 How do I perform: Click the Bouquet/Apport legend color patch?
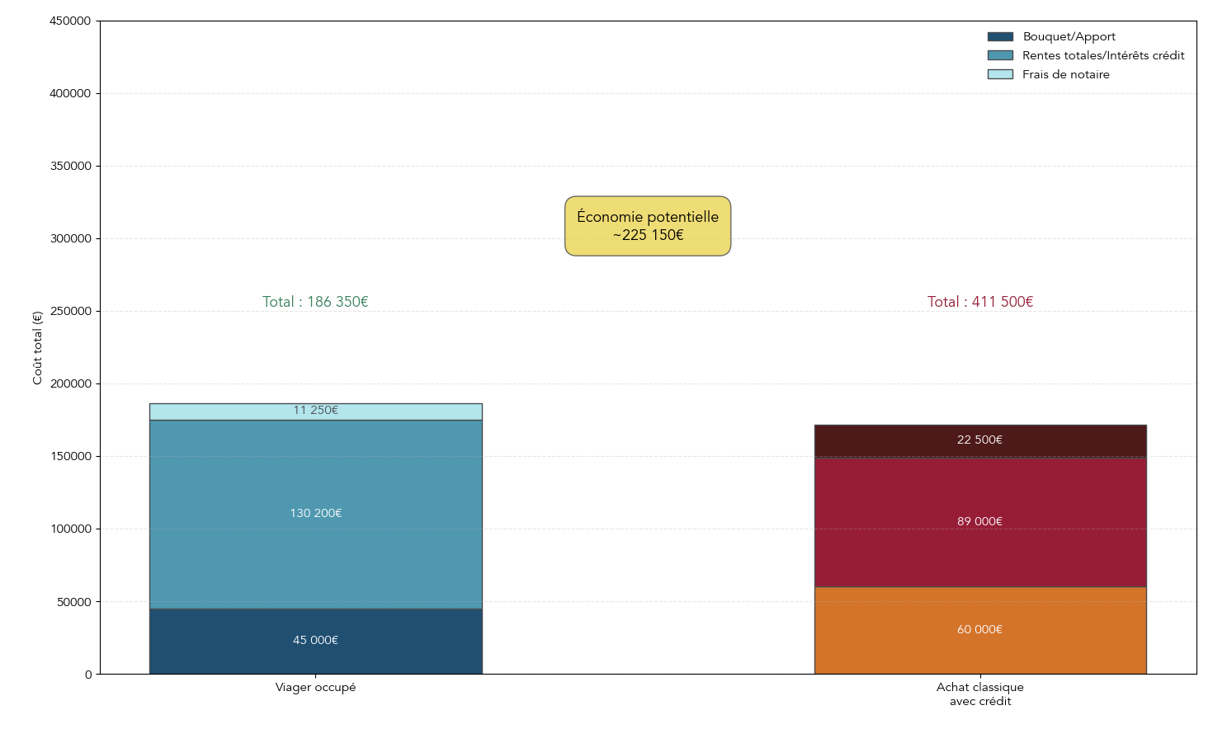tap(998, 36)
